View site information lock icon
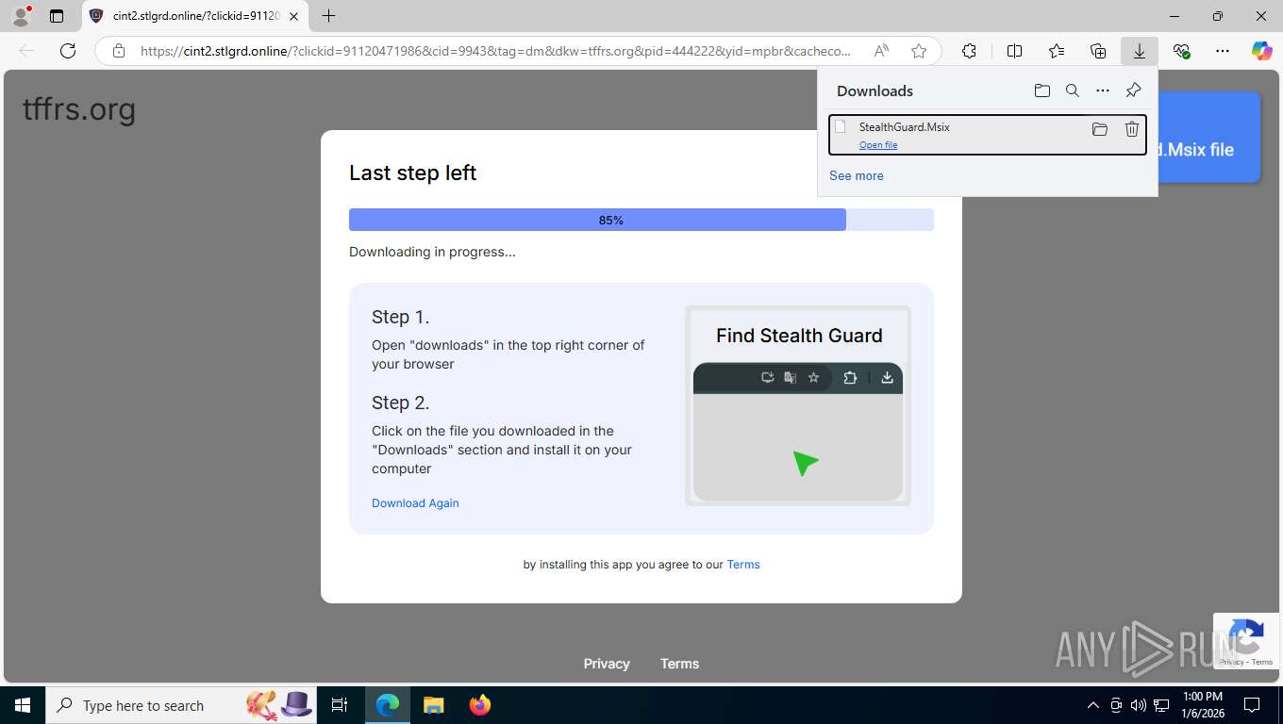 (119, 51)
